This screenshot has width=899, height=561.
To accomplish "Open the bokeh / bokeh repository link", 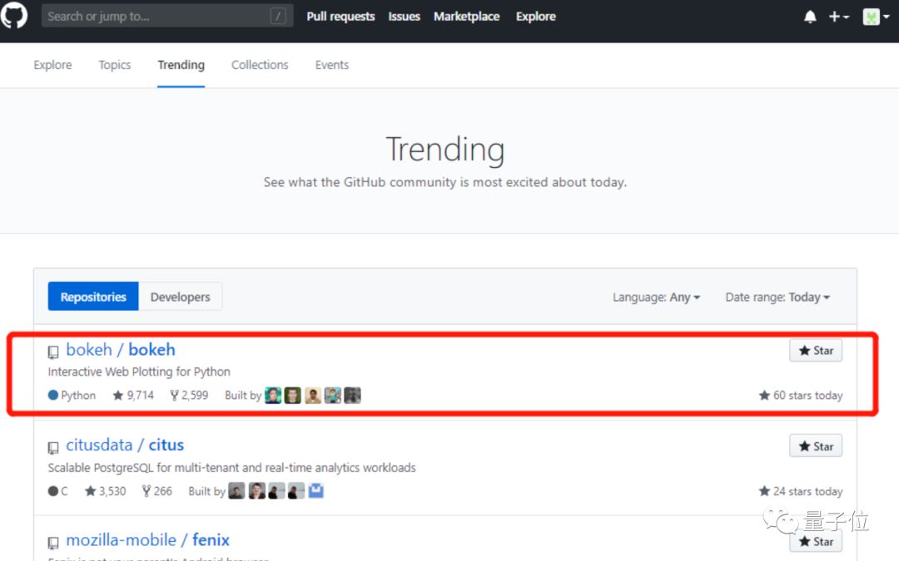I will point(121,349).
